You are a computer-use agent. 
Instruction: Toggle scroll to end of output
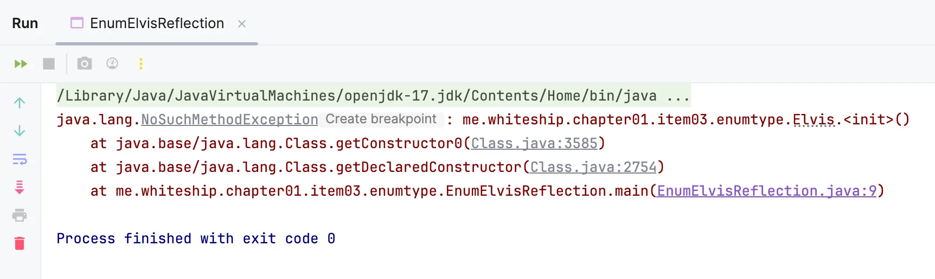(20, 188)
